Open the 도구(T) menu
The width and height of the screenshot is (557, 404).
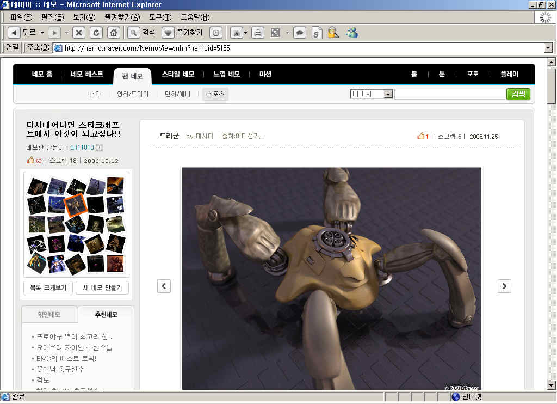(x=160, y=17)
